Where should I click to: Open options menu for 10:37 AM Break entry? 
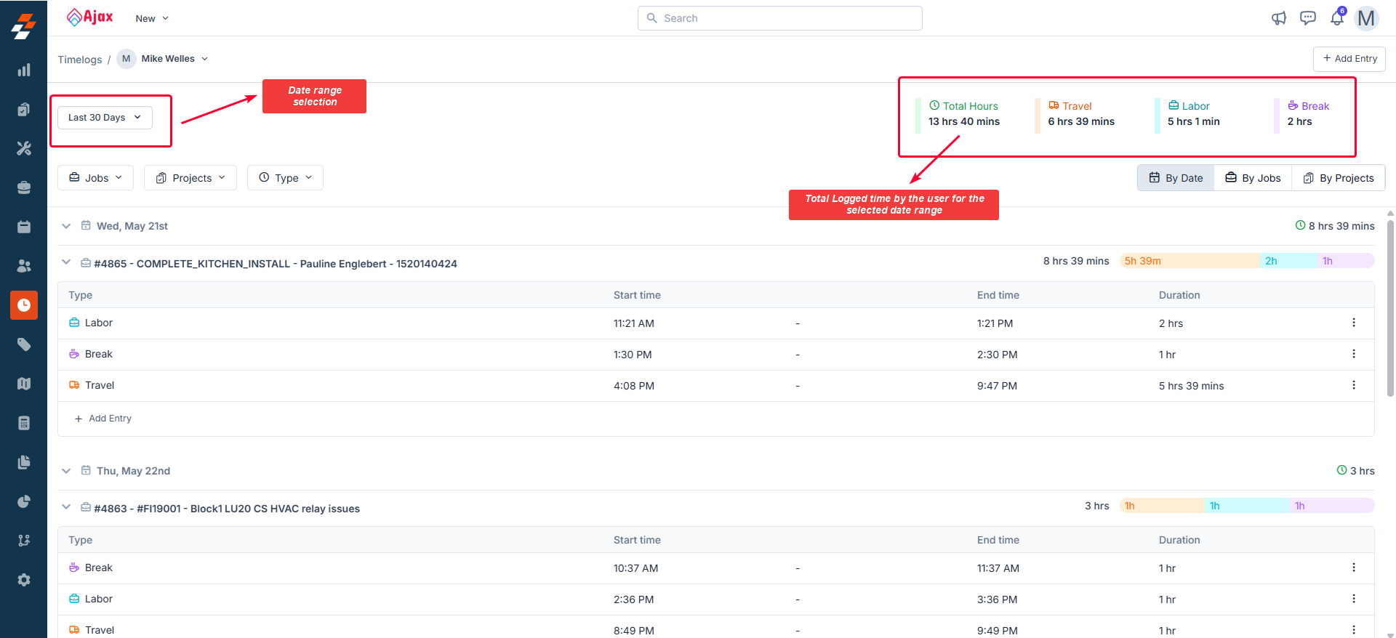(1354, 568)
